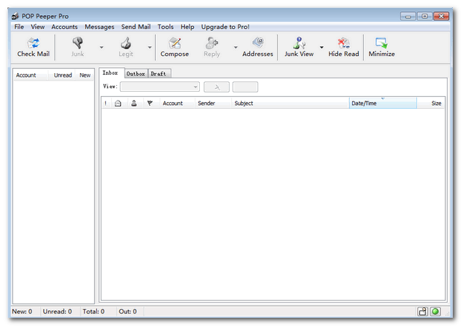Open the Addresses book
This screenshot has width=461, height=326.
click(x=257, y=47)
